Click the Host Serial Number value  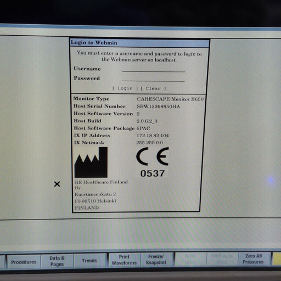pos(158,106)
